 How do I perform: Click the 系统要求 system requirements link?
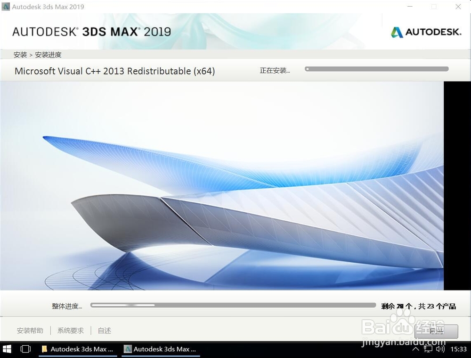pyautogui.click(x=70, y=330)
